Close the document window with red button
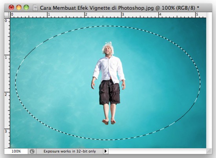 point(11,7)
